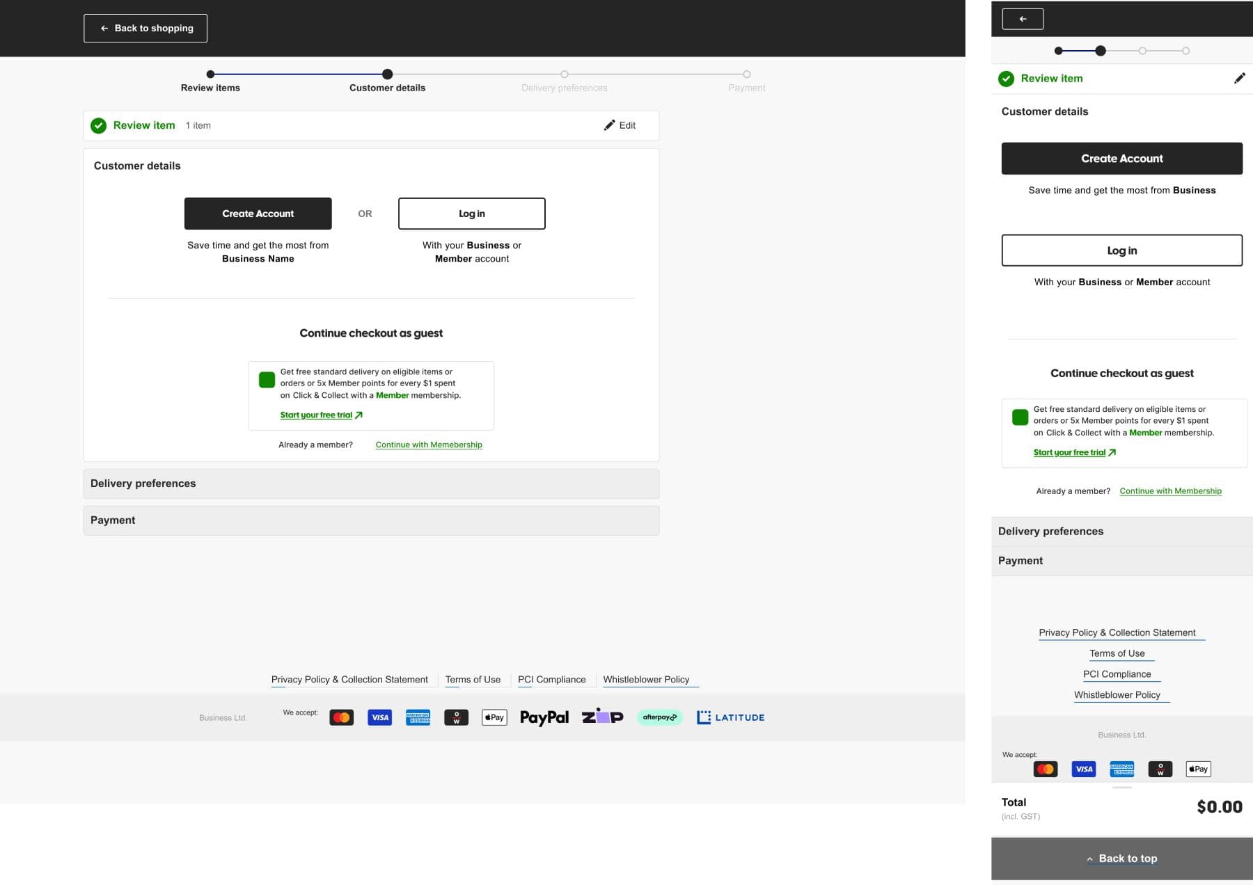Click the Zip payment logo
The width and height of the screenshot is (1253, 885).
coord(602,717)
